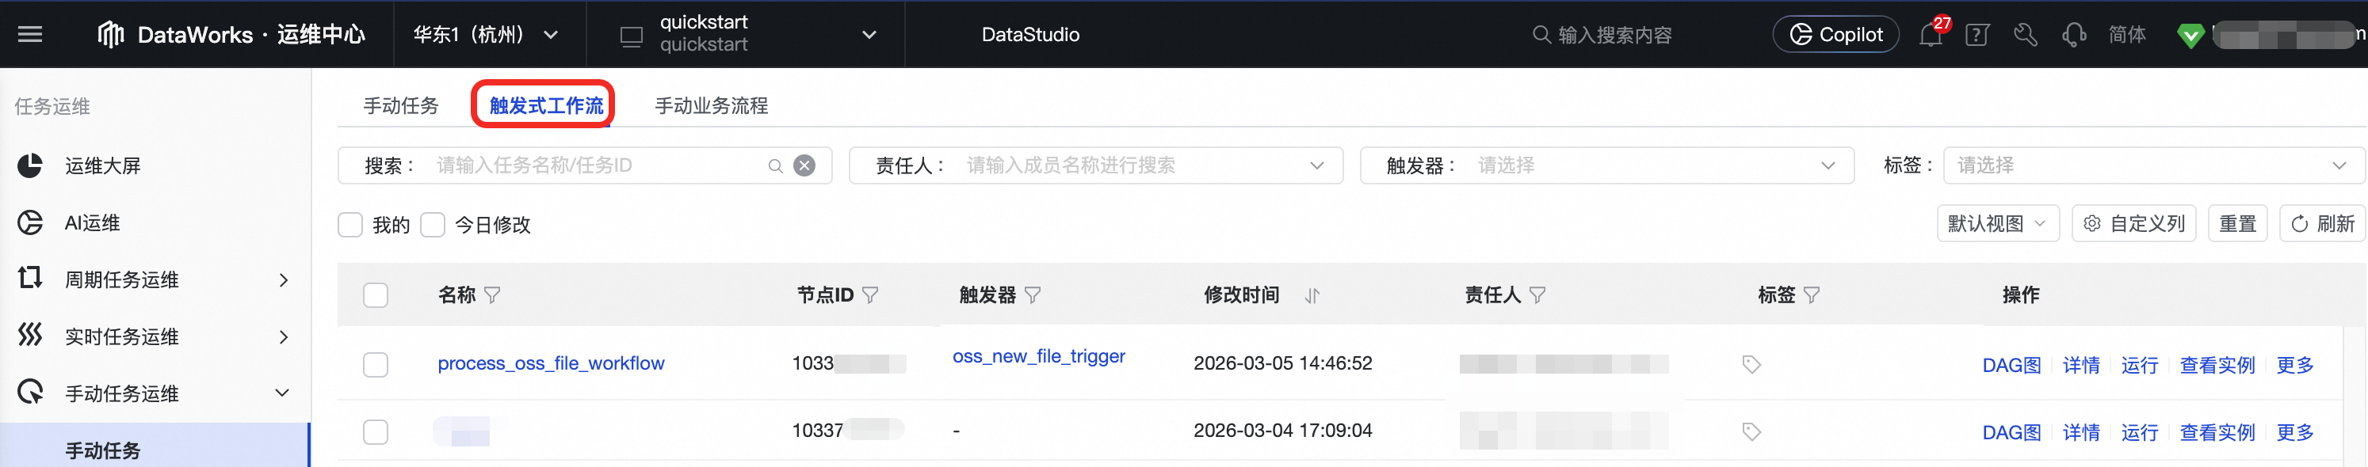Open the oss_new_file_trigger link

pos(1039,356)
